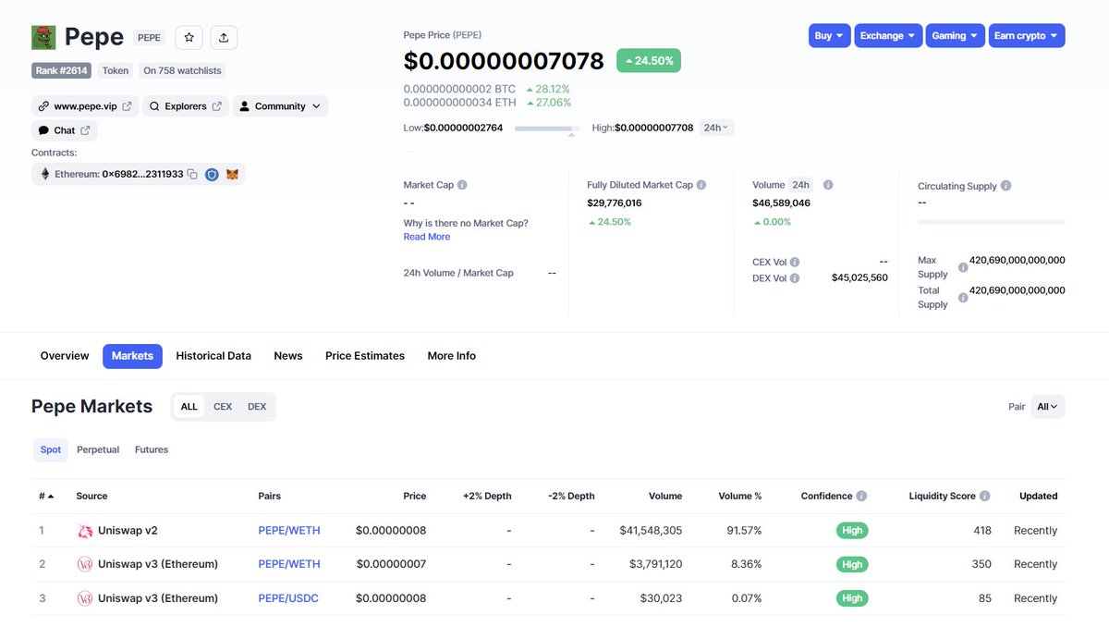Click the Confidence column info icon
The image size is (1109, 639).
(861, 496)
